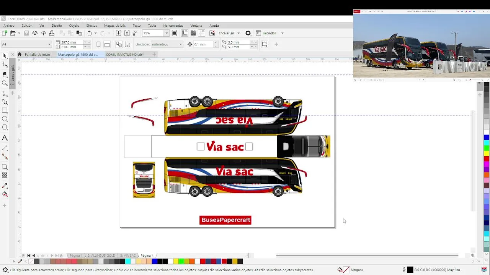Click add new document tab plus
The height and width of the screenshot is (275, 490).
154,55
